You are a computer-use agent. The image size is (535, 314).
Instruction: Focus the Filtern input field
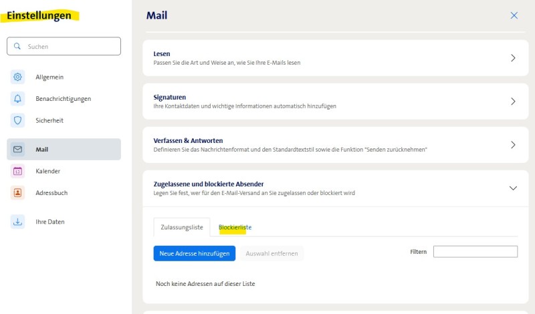(475, 252)
